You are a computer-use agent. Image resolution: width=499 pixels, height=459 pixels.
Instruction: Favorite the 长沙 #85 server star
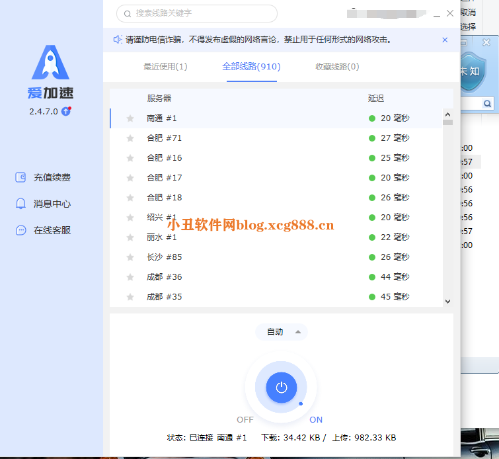(x=130, y=257)
